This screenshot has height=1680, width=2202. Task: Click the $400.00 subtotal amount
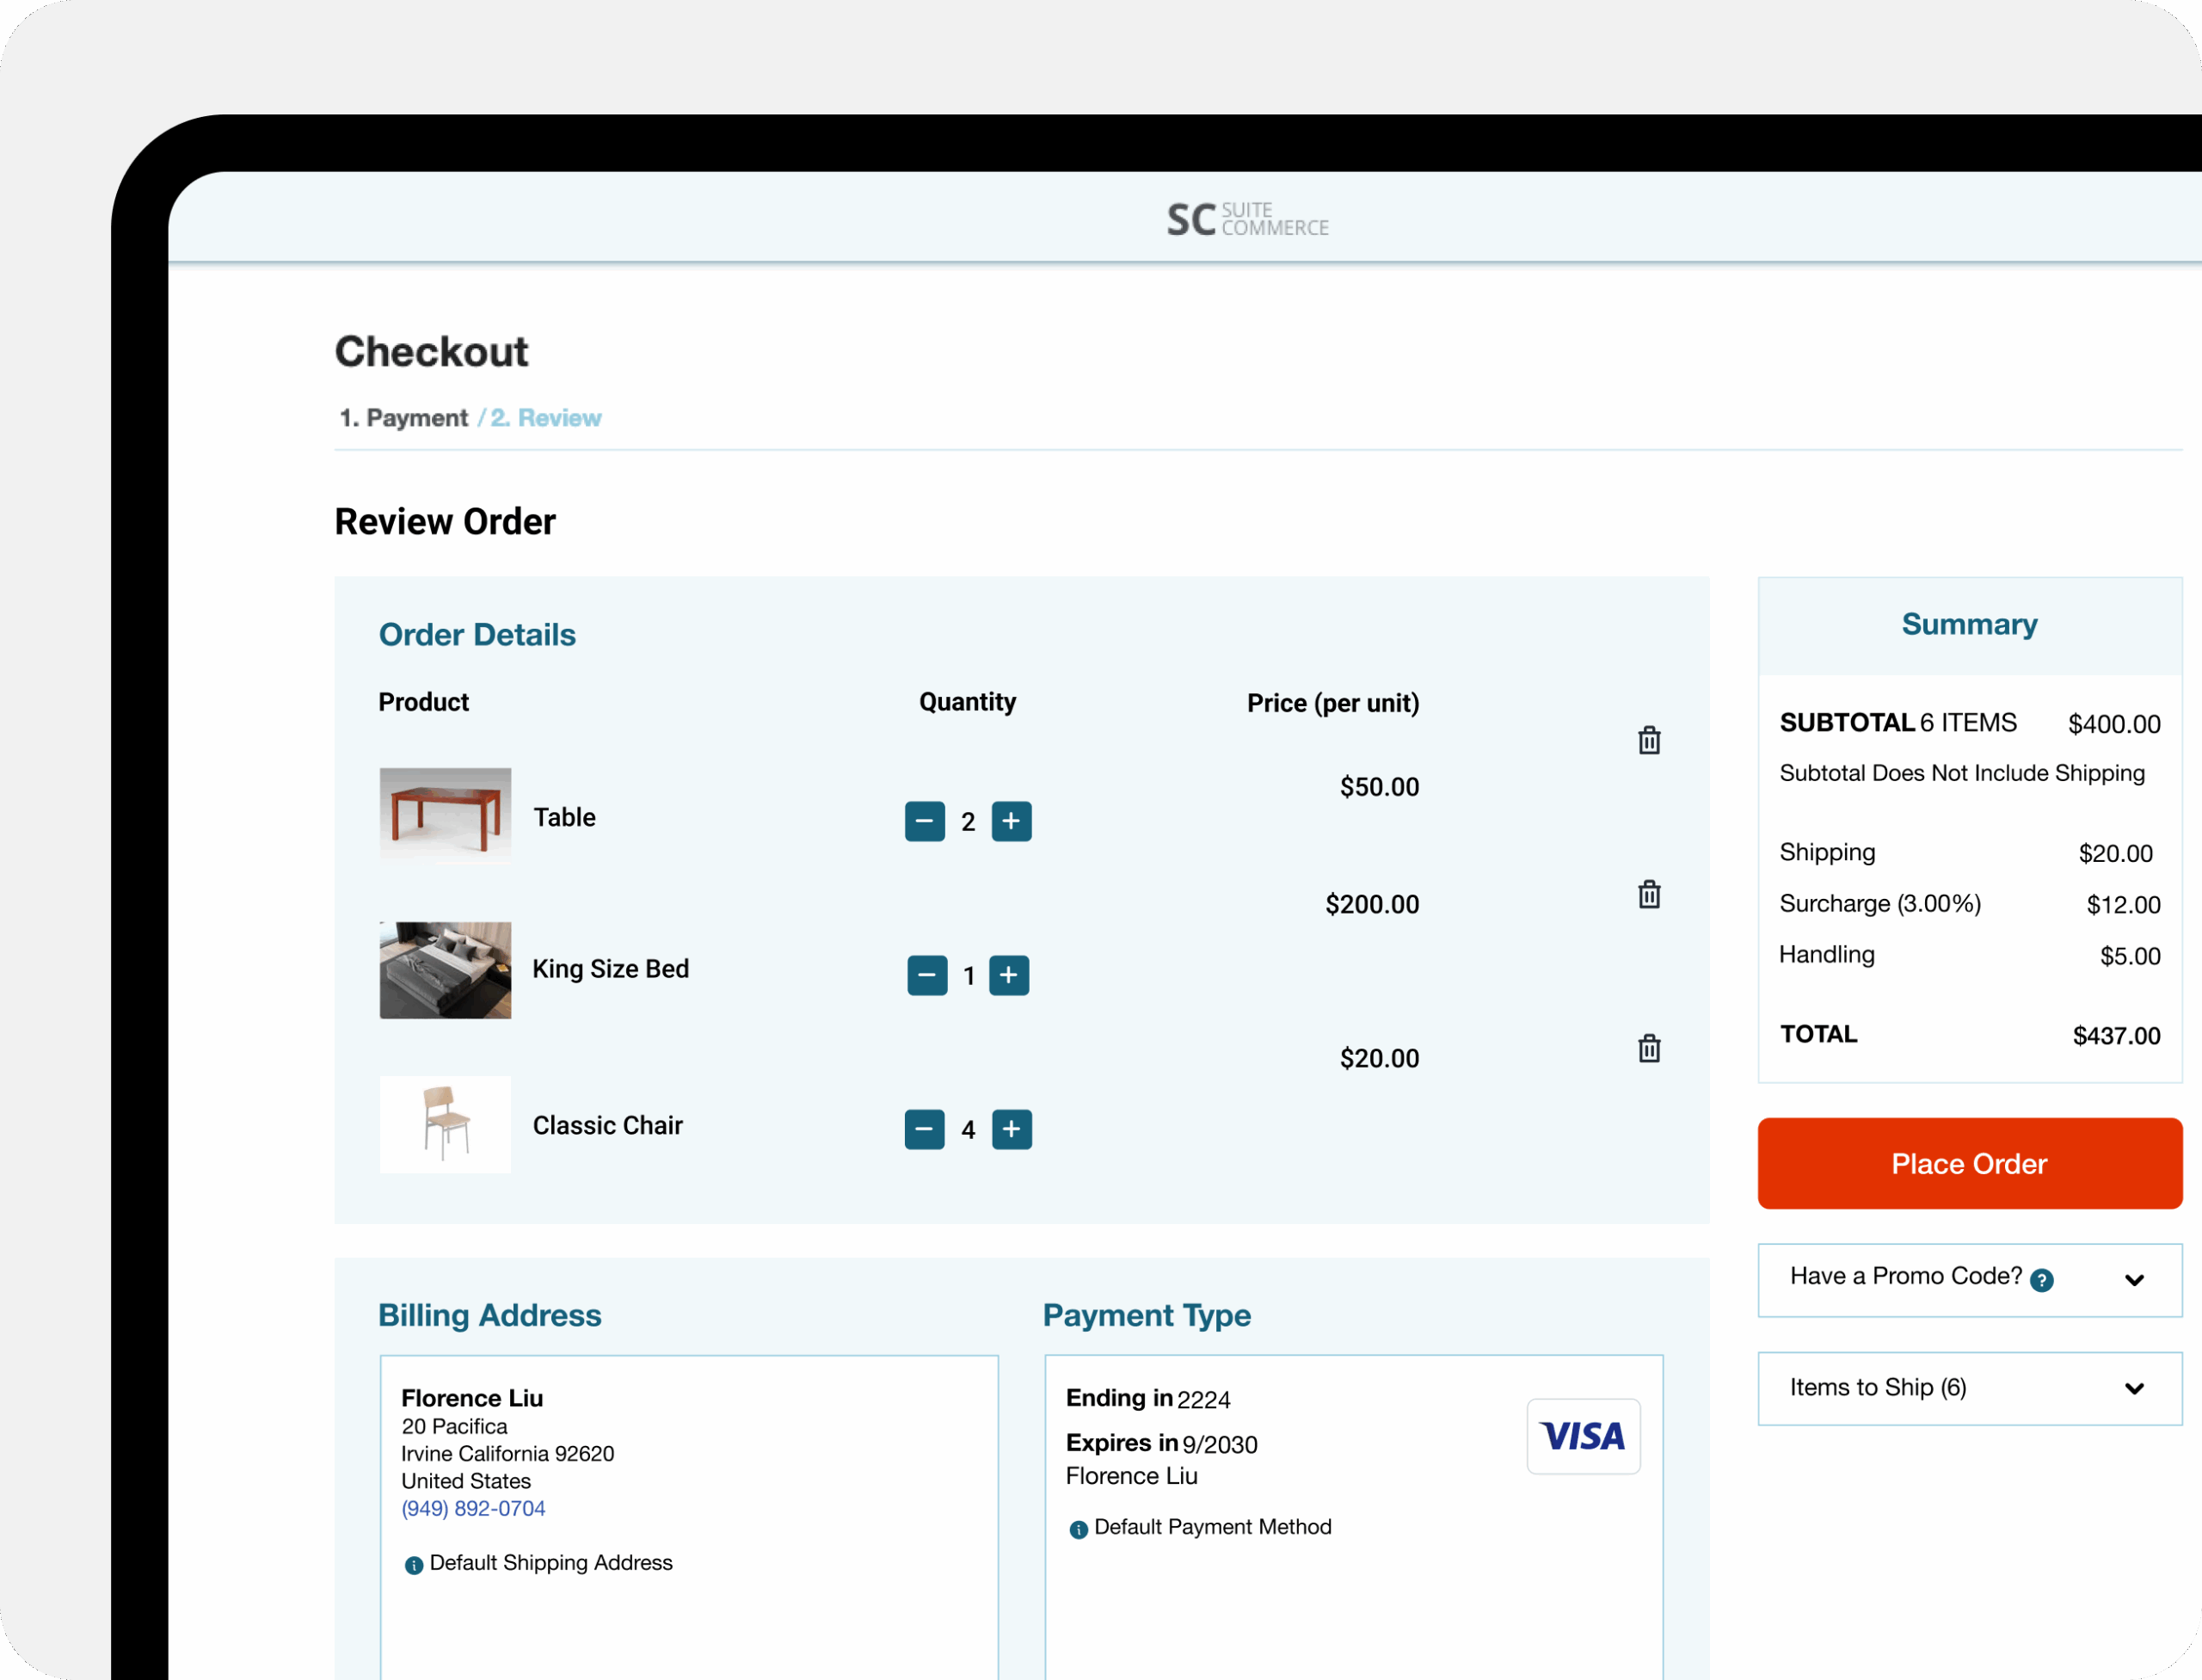pos(2114,724)
